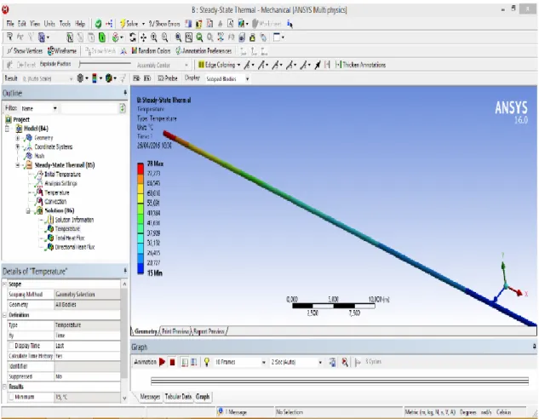This screenshot has width=539, height=419.
Task: Click Thicken Annotations icon
Action: (338, 65)
